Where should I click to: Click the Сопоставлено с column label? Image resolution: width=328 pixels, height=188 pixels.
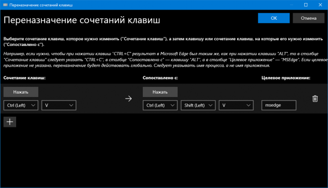click(160, 78)
